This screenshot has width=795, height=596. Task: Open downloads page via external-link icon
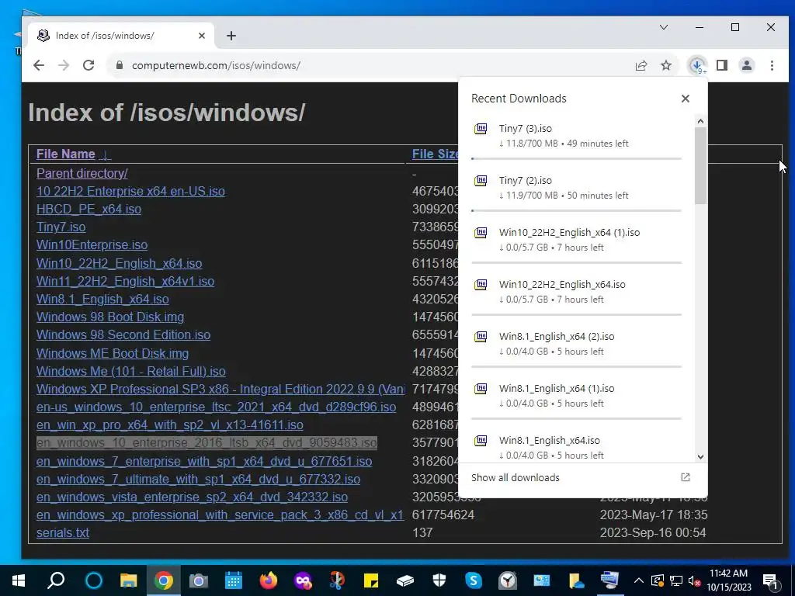[x=686, y=477]
